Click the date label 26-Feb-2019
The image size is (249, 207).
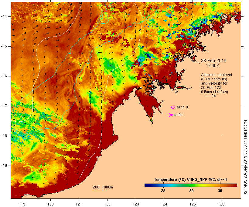[x=213, y=61]
